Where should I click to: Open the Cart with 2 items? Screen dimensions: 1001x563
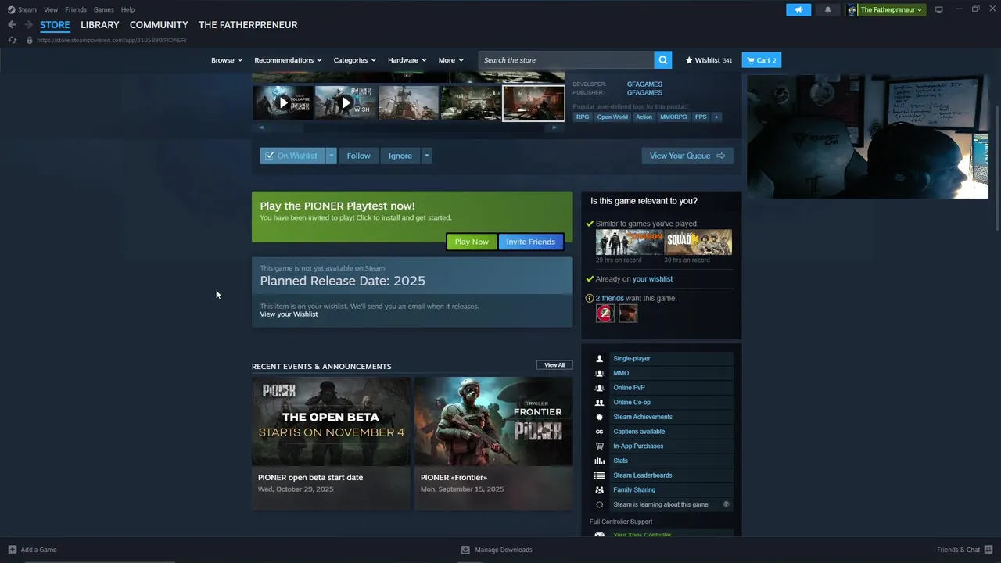(762, 60)
